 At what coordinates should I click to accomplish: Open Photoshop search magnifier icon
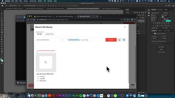coord(167,6)
